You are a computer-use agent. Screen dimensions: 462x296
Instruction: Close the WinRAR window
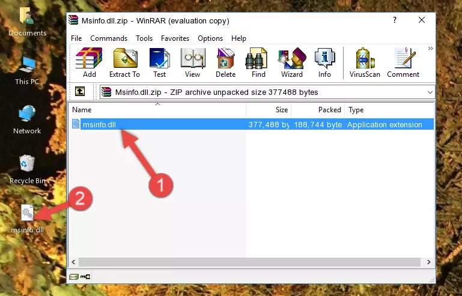click(422, 20)
